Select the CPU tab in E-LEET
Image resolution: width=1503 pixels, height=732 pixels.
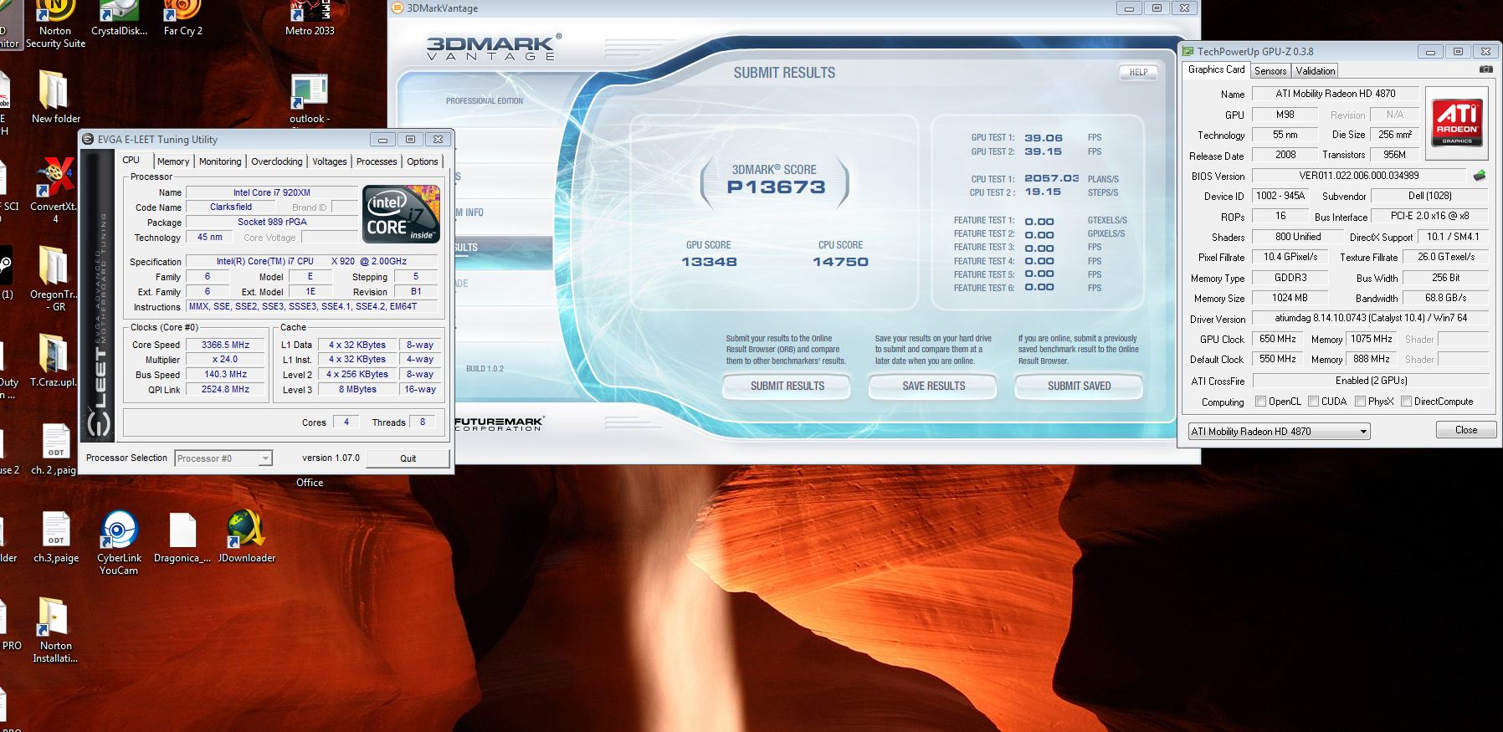[x=131, y=160]
